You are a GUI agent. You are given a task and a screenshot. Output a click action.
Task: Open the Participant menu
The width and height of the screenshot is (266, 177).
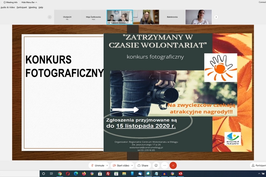[x=22, y=7]
